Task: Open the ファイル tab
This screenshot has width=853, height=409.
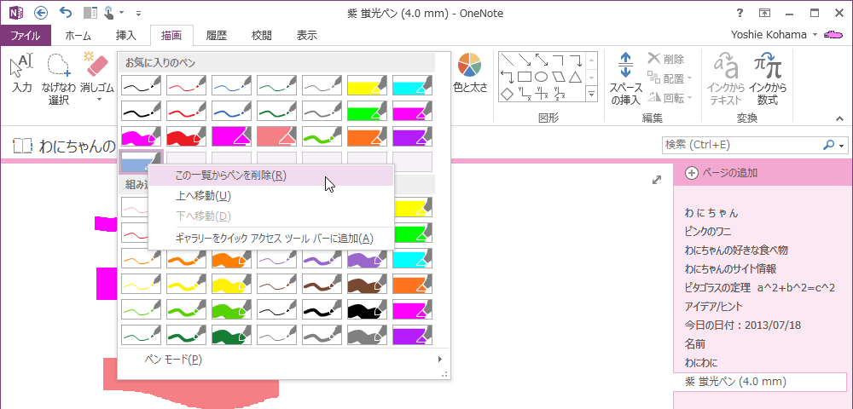Action: pyautogui.click(x=25, y=36)
